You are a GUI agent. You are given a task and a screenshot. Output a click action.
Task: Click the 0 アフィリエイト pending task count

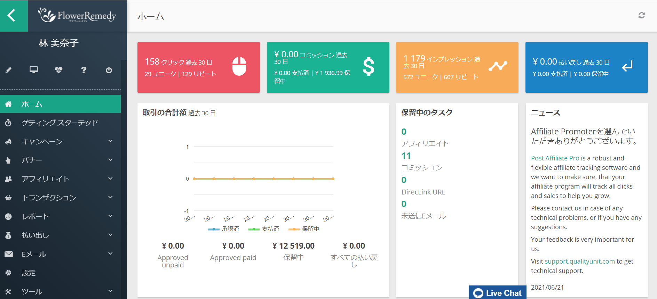pos(404,132)
